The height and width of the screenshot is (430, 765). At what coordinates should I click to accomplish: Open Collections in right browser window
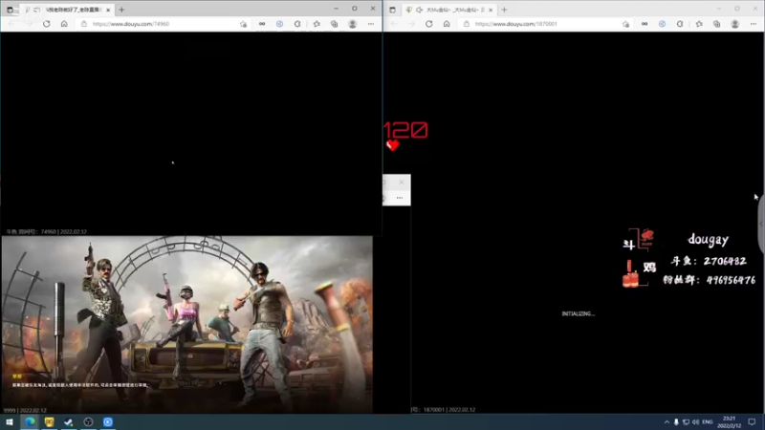716,24
